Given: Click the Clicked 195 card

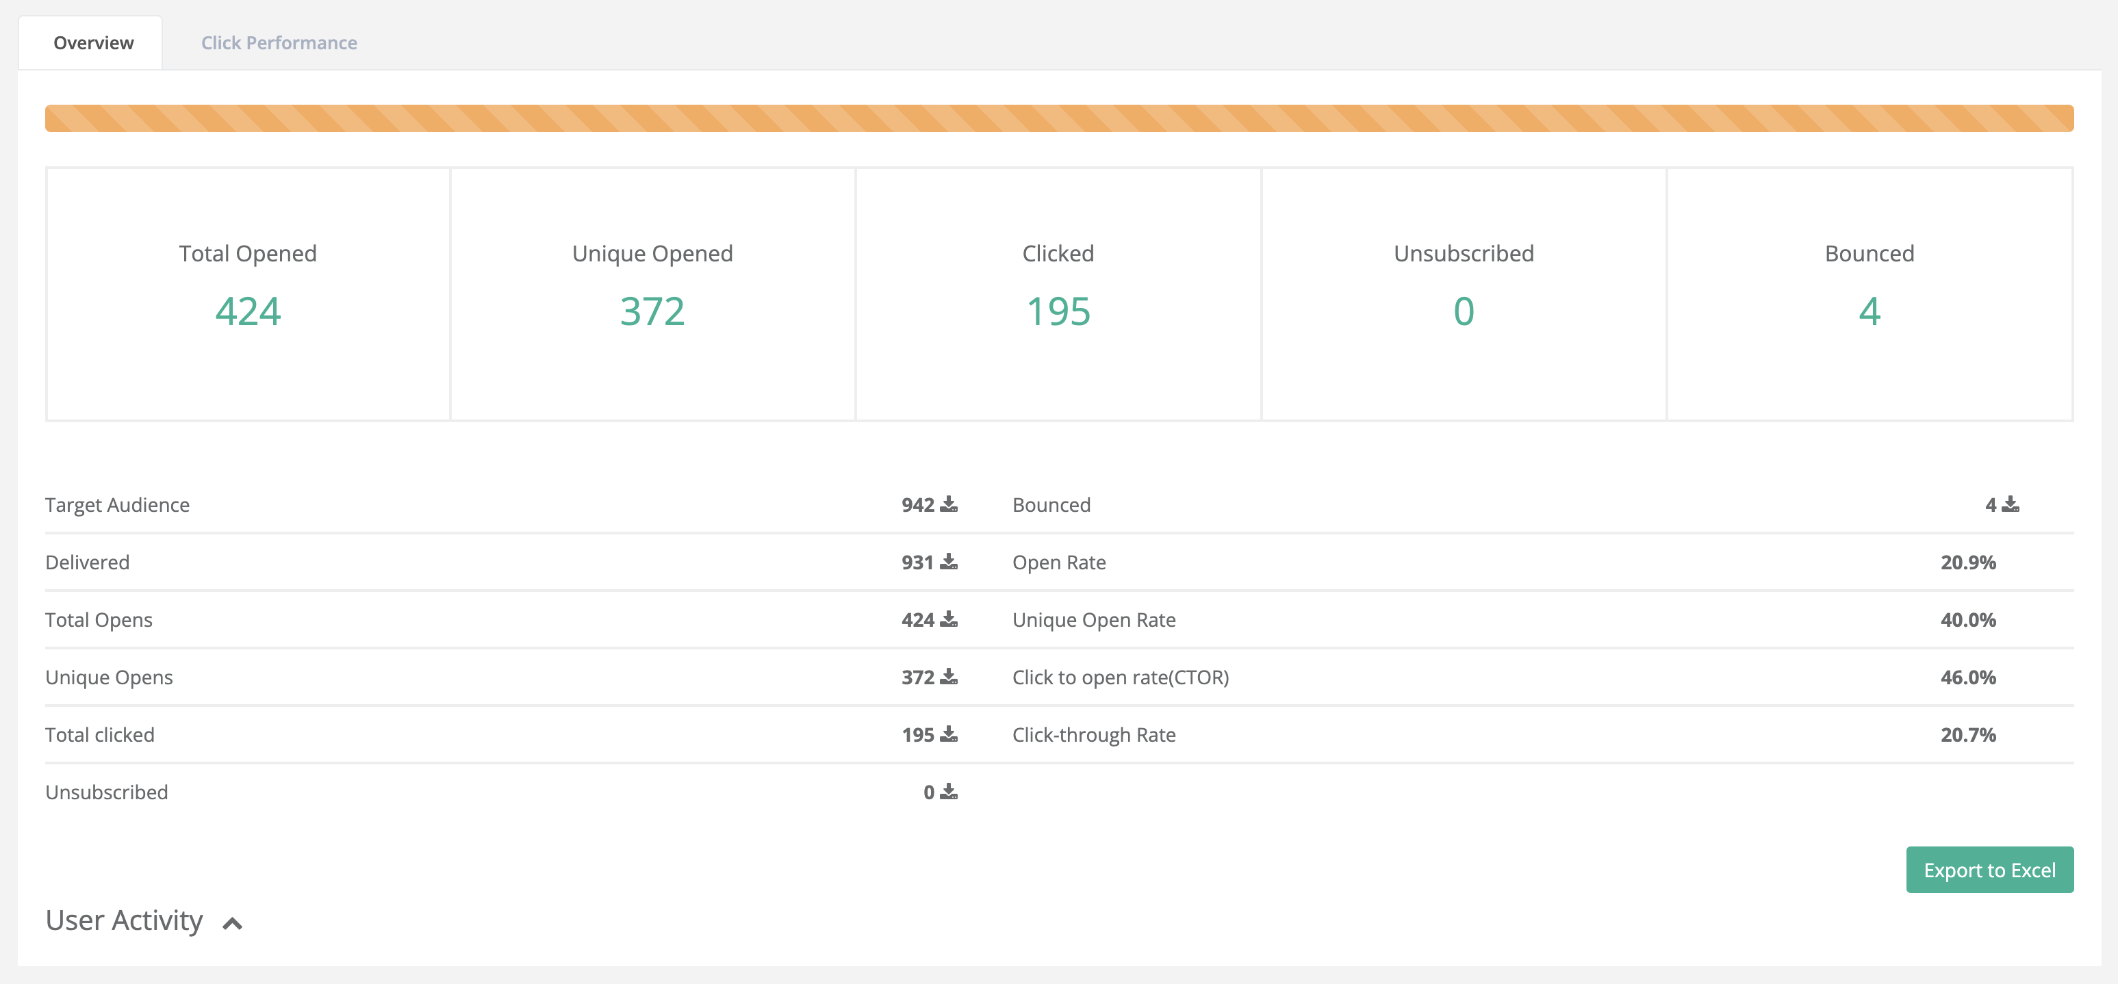Looking at the screenshot, I should point(1058,294).
